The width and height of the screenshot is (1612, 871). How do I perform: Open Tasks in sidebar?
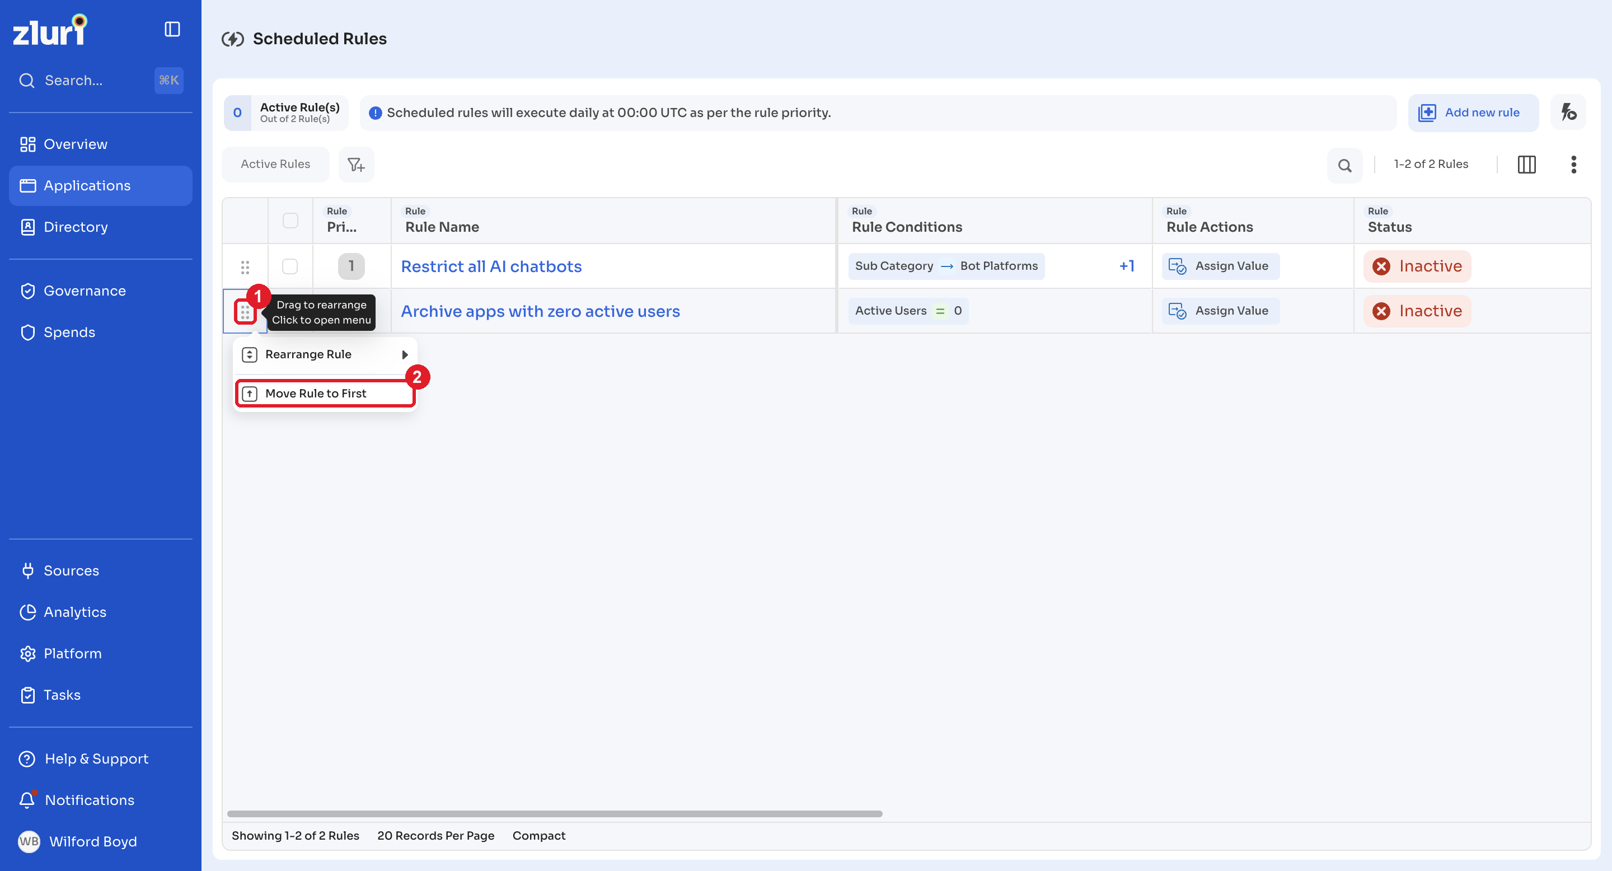tap(101, 695)
